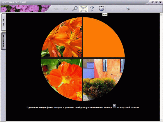Click the forward arrow in toolbar

pyautogui.click(x=65, y=9)
